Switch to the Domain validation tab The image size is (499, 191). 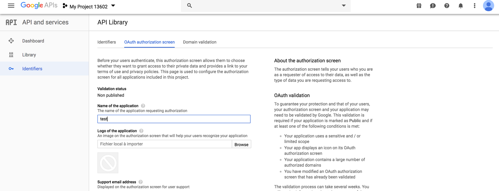200,42
